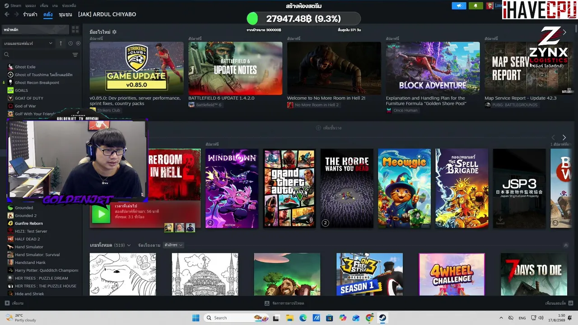Open the user profile avatar

(x=490, y=6)
